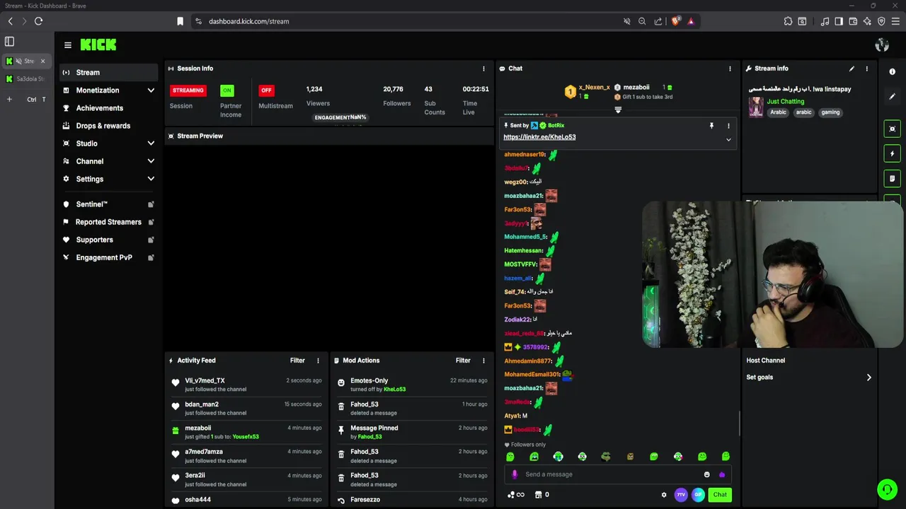
Task: Click the lightning bolt icon in right sidebar
Action: pos(892,153)
